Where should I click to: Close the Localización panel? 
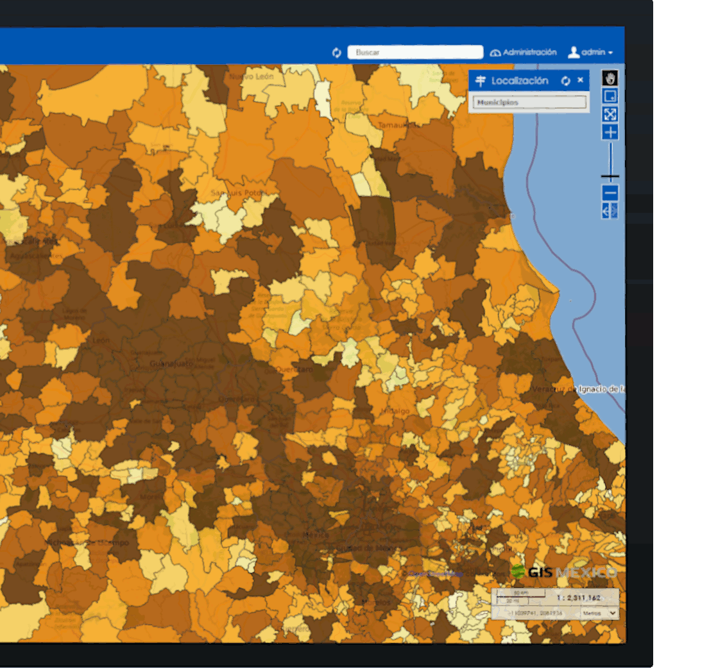pyautogui.click(x=580, y=79)
